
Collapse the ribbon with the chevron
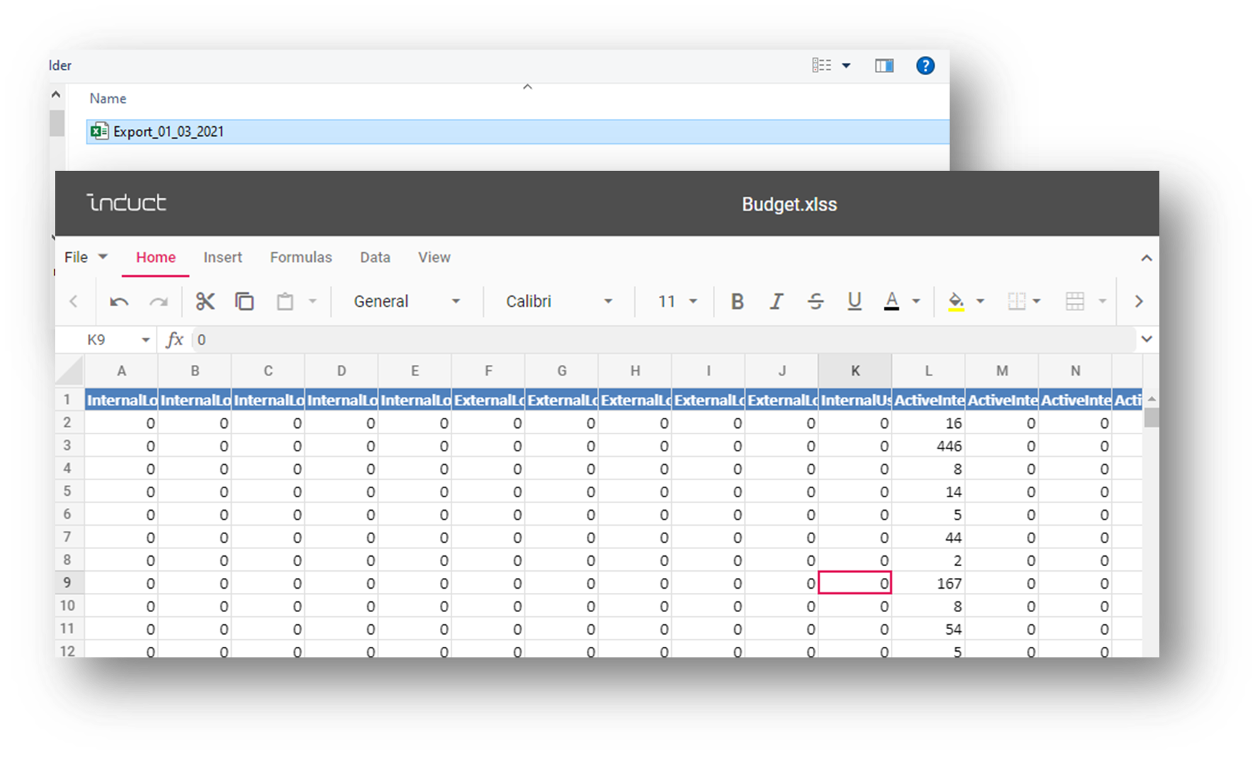(x=1146, y=259)
